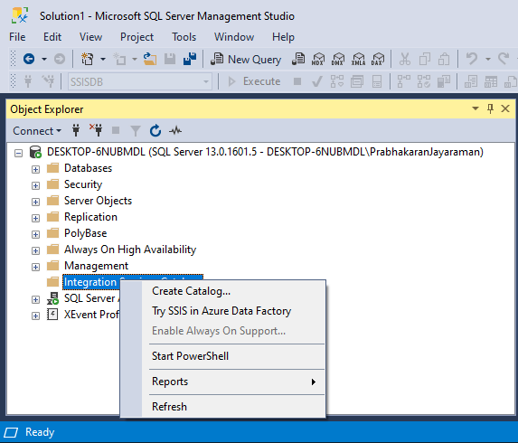Open the New Project dropdown arrow

(x=103, y=59)
